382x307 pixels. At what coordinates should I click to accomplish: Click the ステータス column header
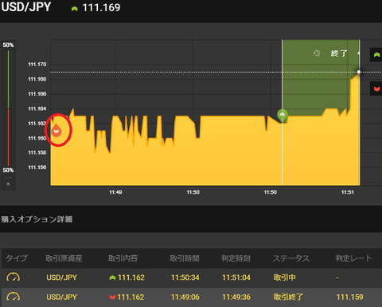click(291, 258)
